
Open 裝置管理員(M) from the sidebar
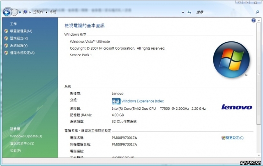click(x=21, y=31)
